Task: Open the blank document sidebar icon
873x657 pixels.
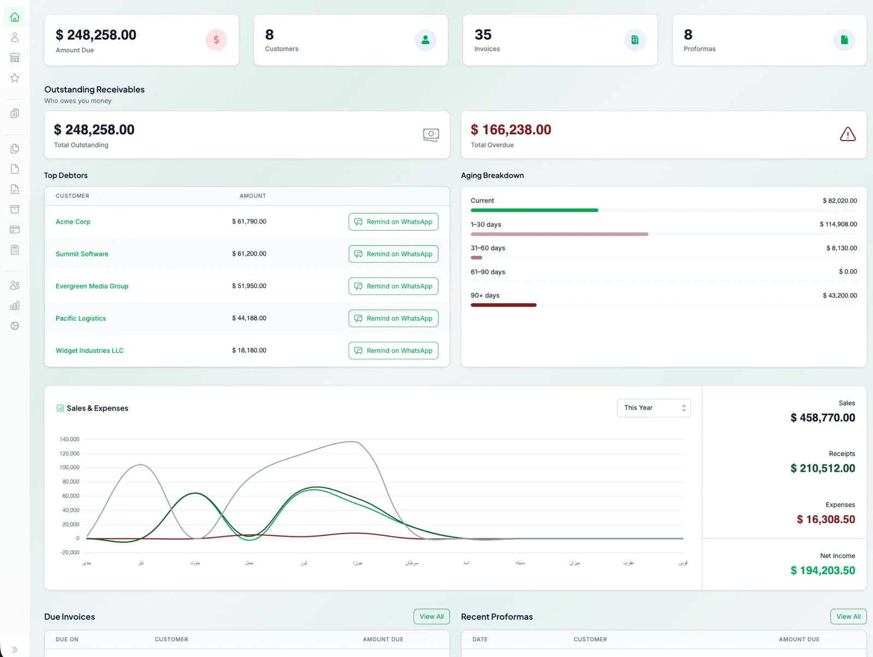Action: 15,169
